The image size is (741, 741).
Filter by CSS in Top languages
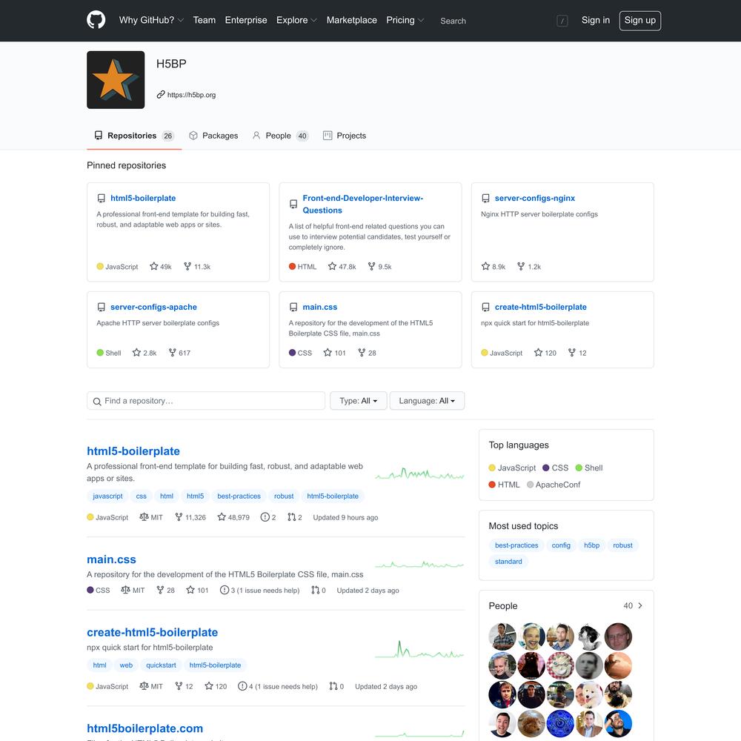[556, 468]
